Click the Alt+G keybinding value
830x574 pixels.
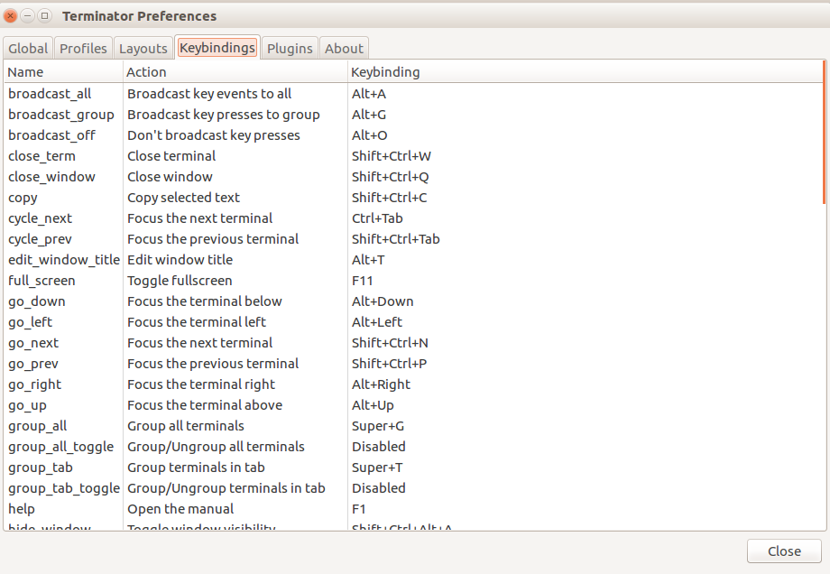369,115
